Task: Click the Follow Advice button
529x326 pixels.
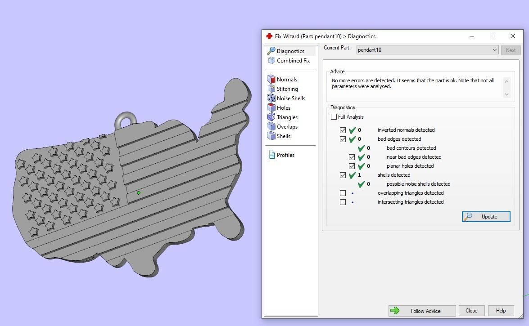Action: point(422,311)
